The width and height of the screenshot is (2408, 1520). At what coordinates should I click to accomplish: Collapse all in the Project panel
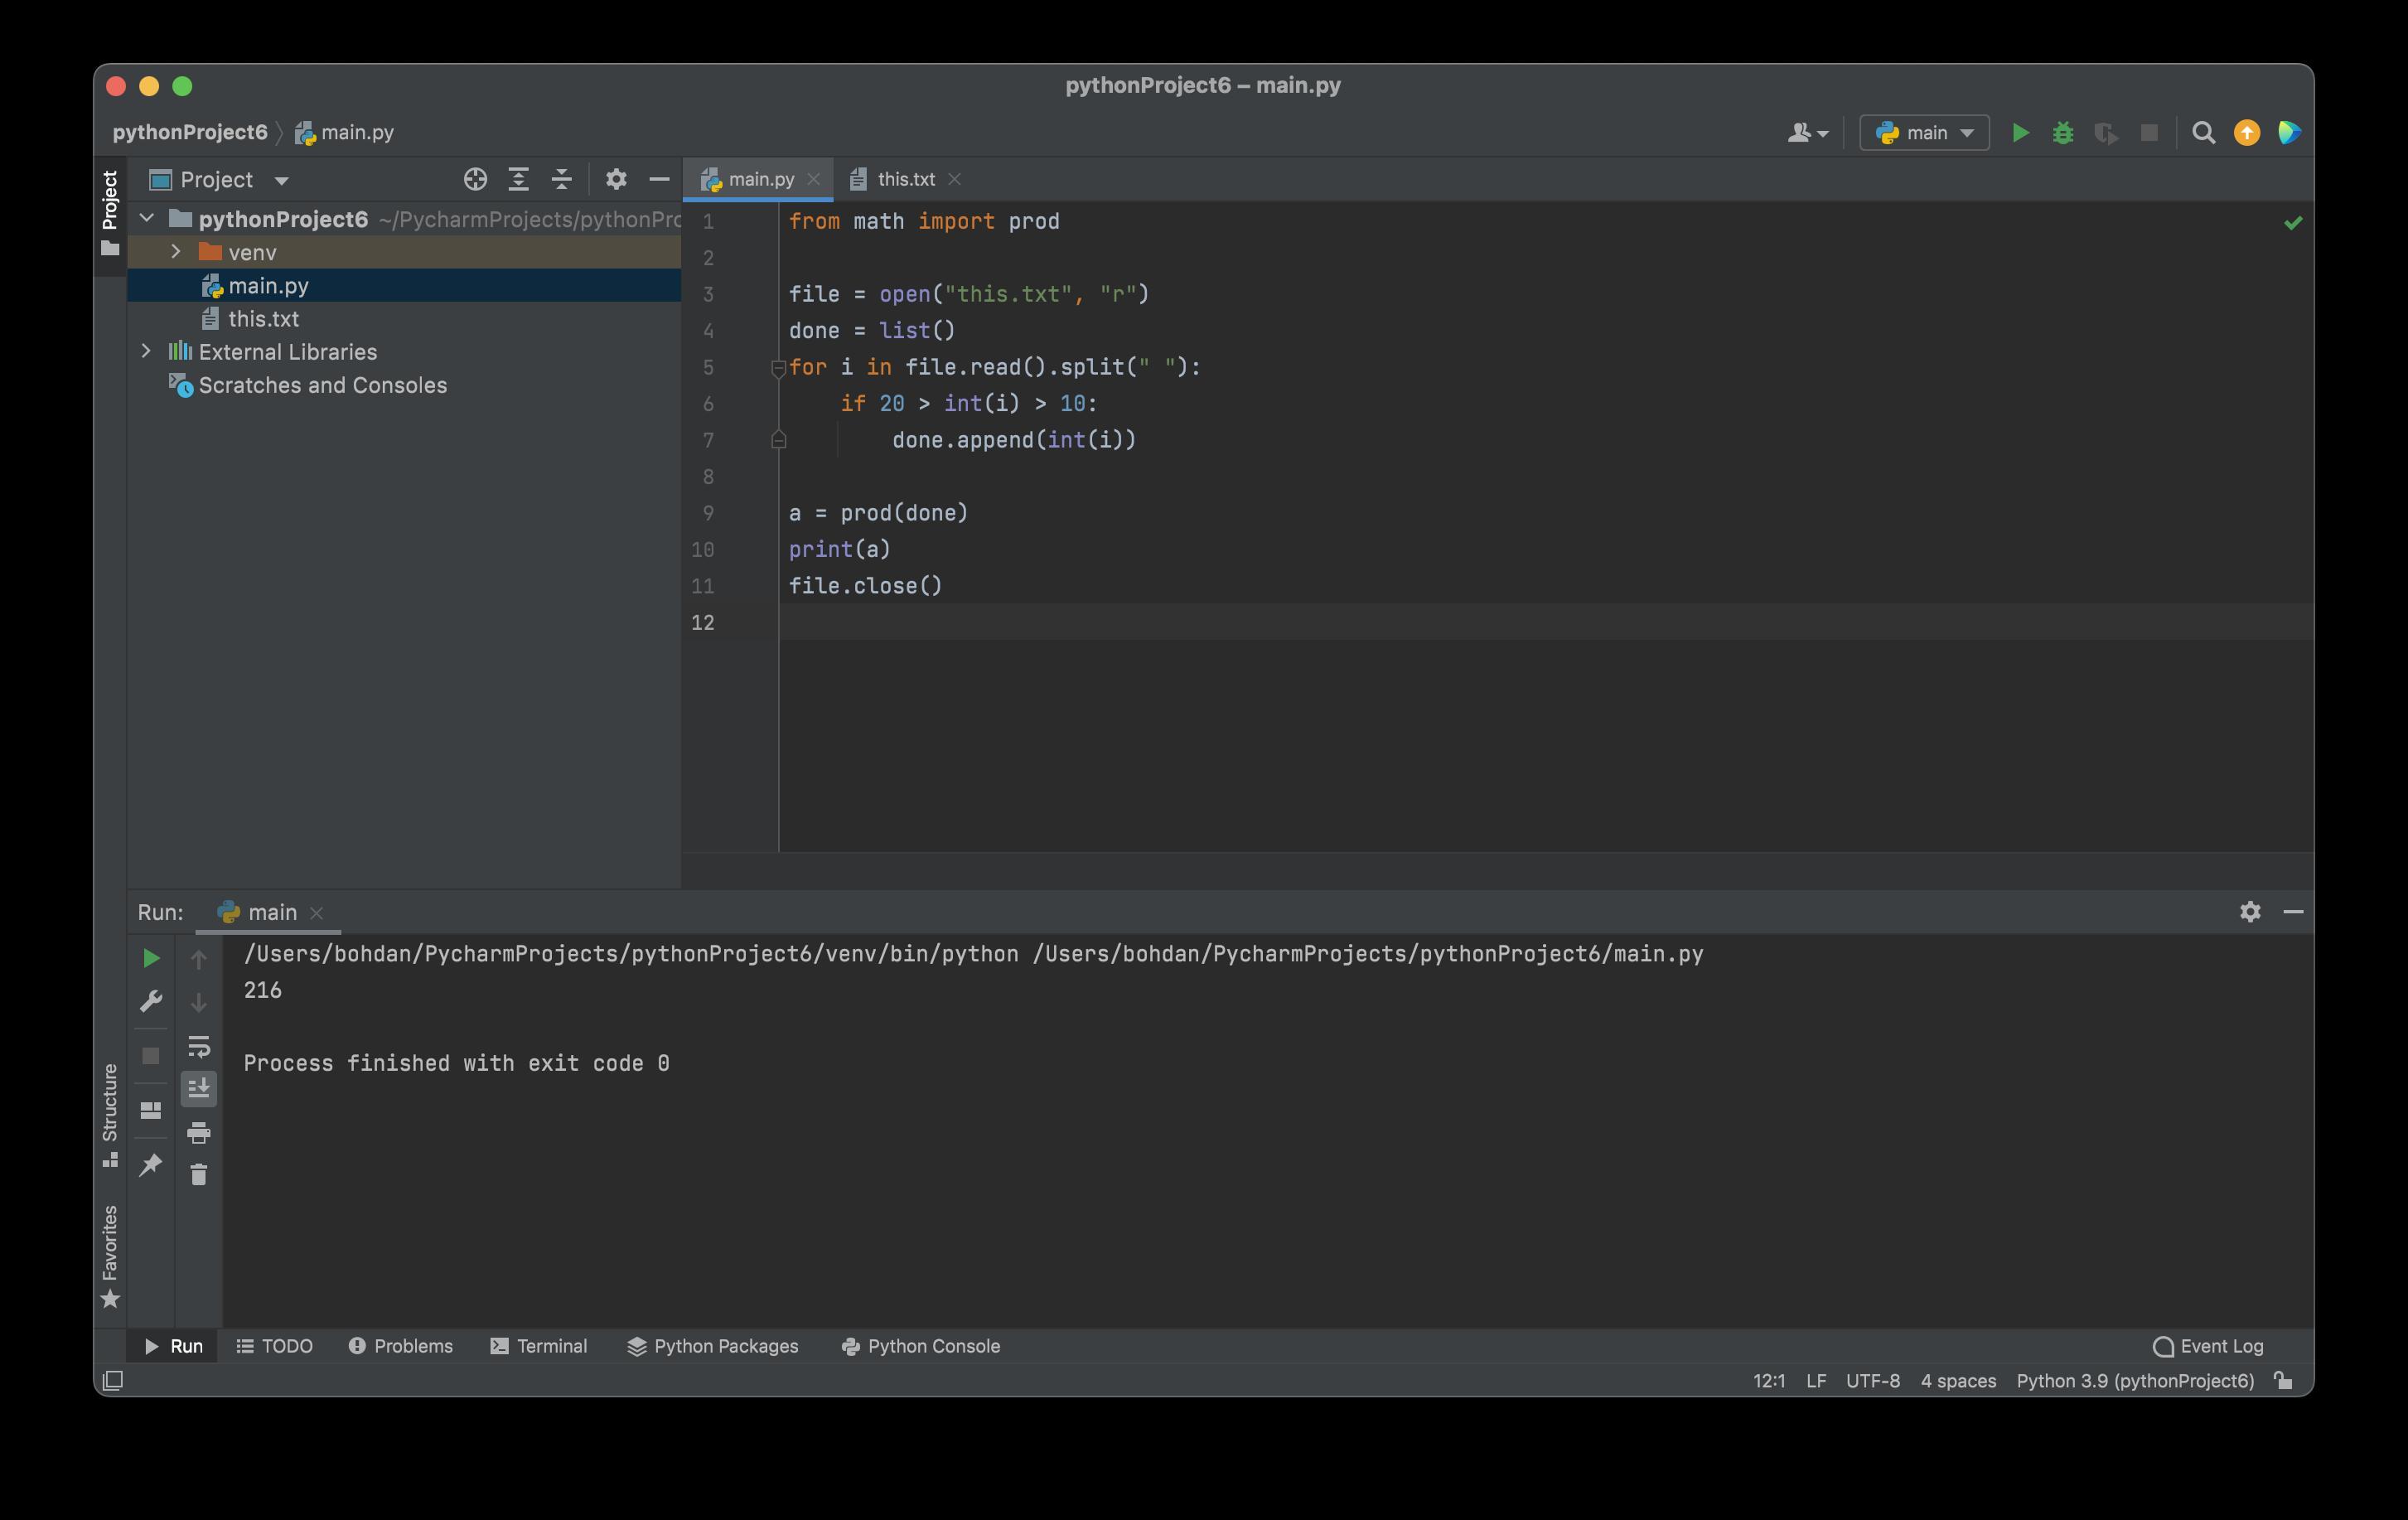point(561,179)
